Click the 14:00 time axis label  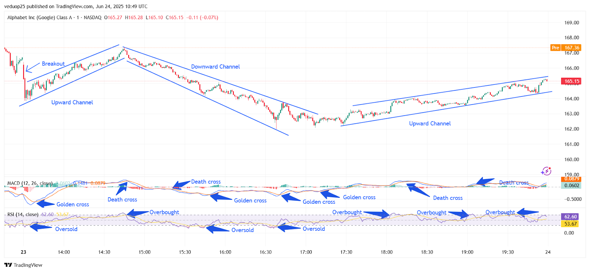64,252
